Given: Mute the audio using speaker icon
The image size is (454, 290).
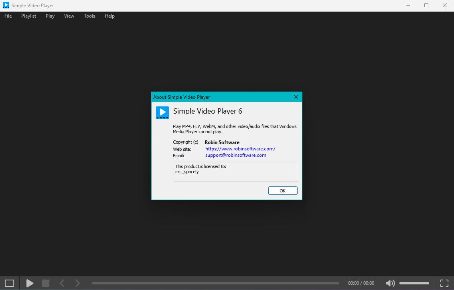Looking at the screenshot, I should pyautogui.click(x=390, y=283).
